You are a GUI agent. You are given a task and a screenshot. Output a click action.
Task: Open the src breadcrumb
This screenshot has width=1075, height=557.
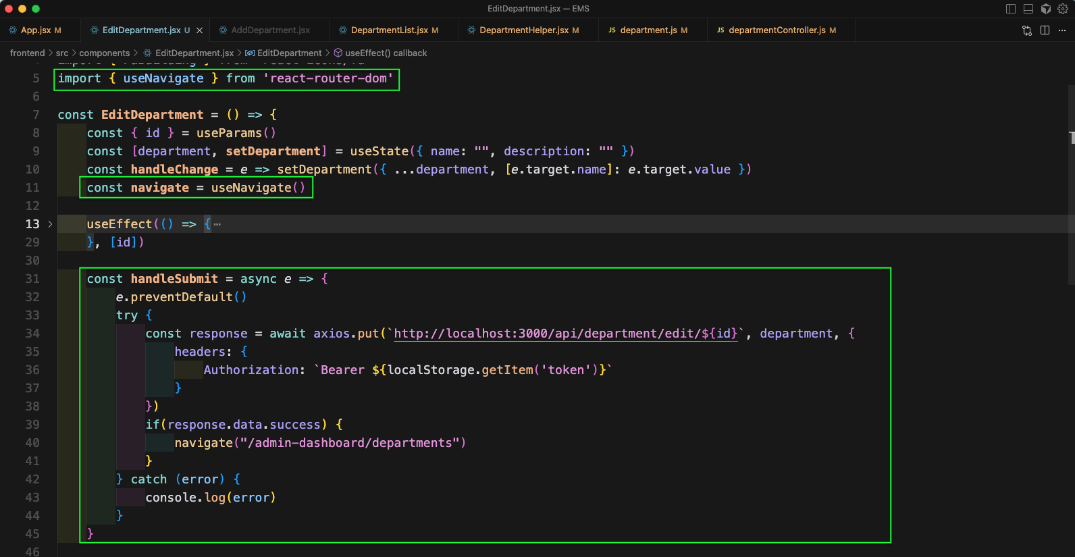(x=62, y=53)
